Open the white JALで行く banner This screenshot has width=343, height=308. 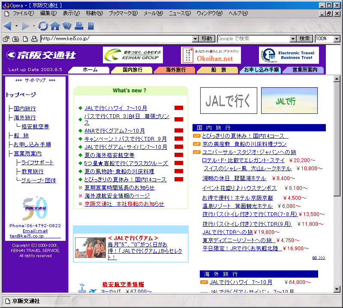tap(229, 101)
